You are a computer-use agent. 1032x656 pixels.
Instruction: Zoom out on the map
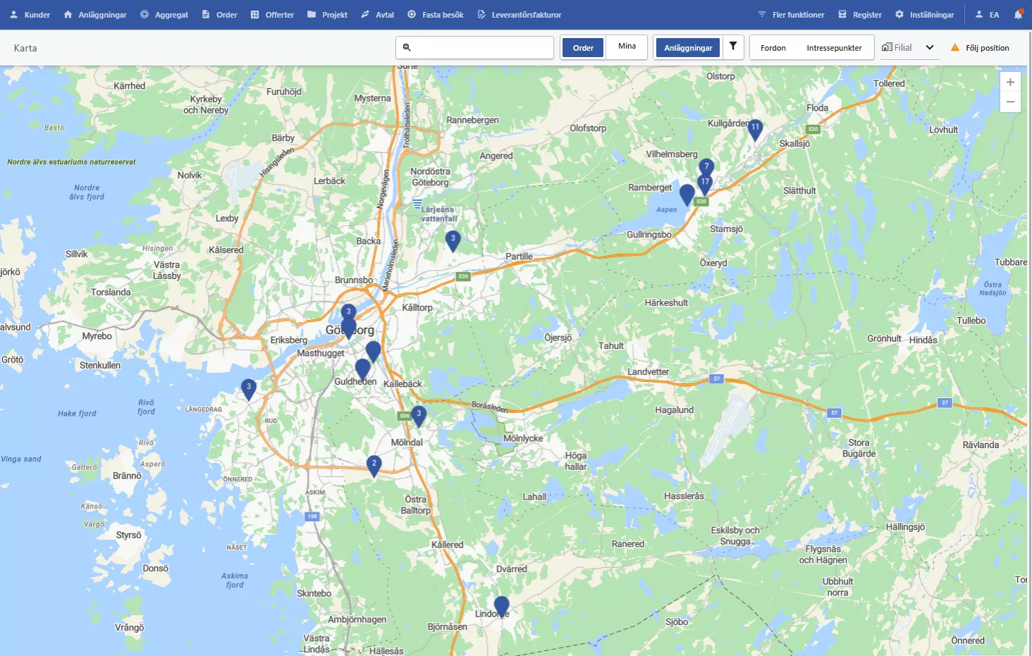[1010, 102]
